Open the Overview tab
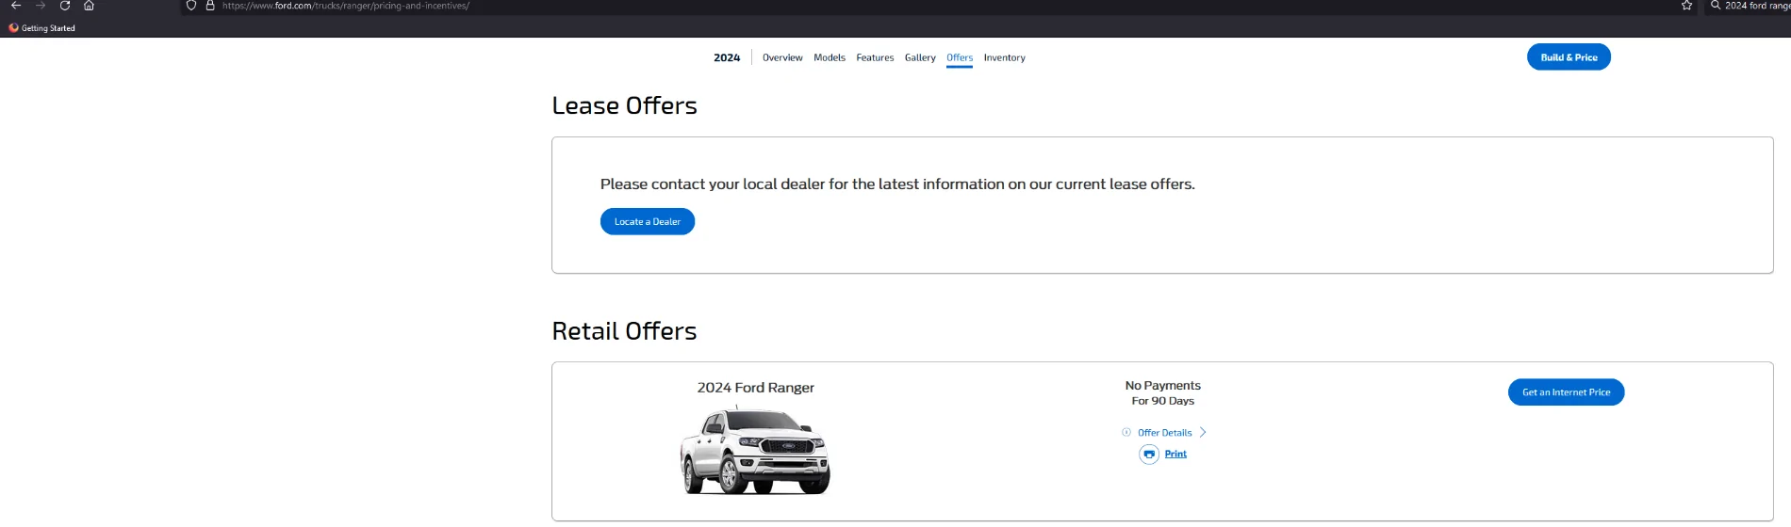 [782, 57]
